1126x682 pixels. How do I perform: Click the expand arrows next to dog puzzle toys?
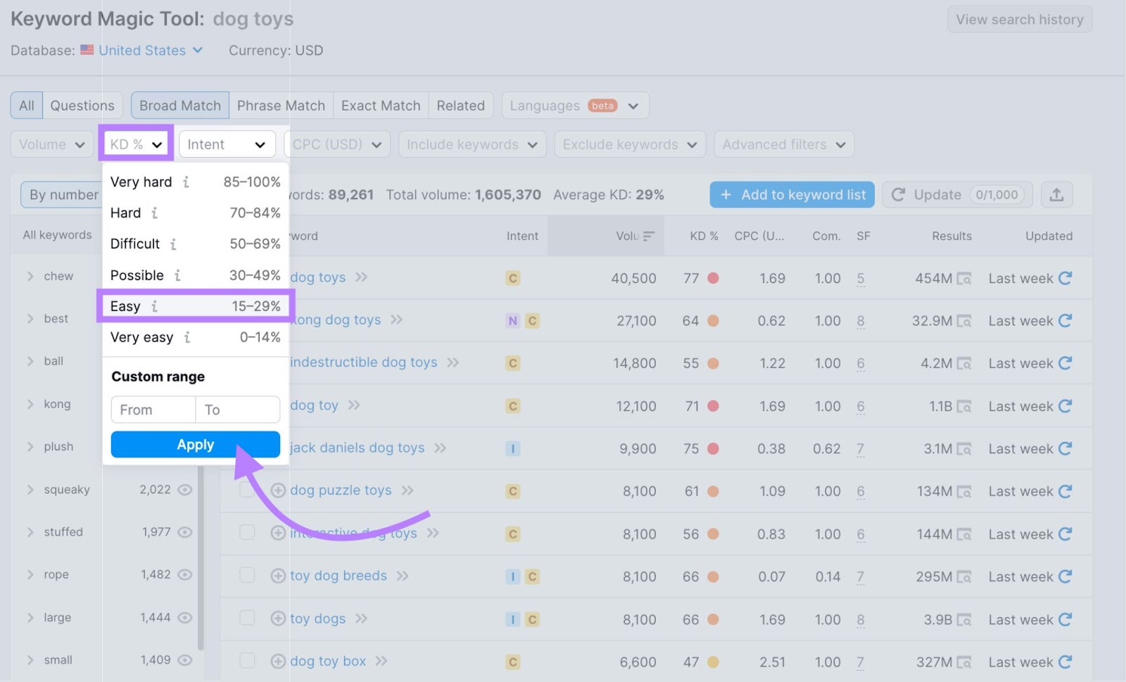[x=407, y=491]
